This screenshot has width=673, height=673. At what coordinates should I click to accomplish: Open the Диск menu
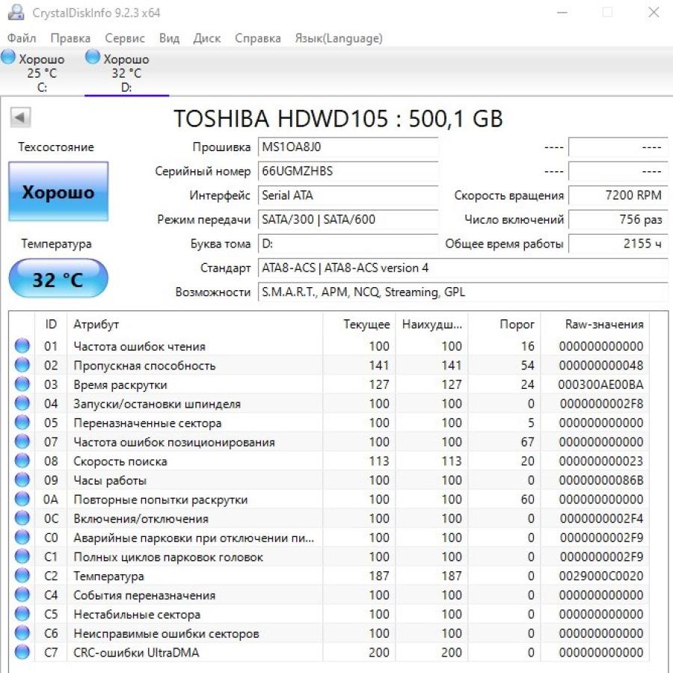pyautogui.click(x=207, y=38)
